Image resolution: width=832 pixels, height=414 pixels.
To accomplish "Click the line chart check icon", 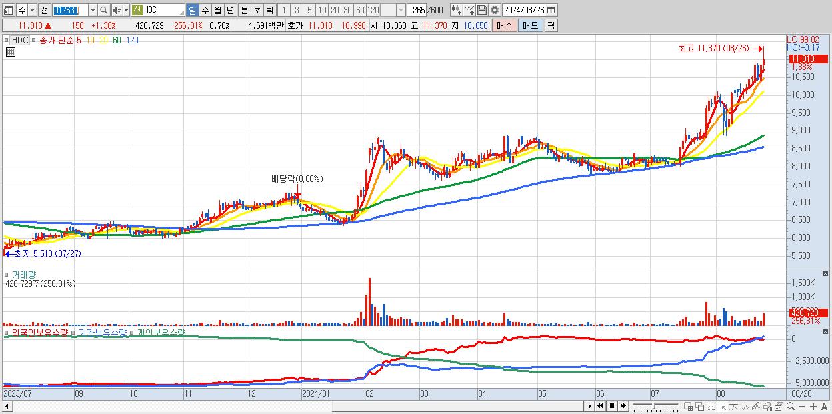I will click(x=469, y=10).
